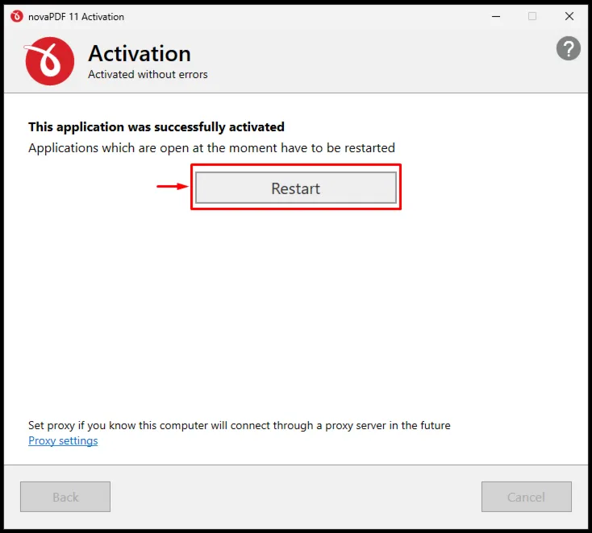592x533 pixels.
Task: Click the "Set proxy if you know" note
Action: click(240, 426)
